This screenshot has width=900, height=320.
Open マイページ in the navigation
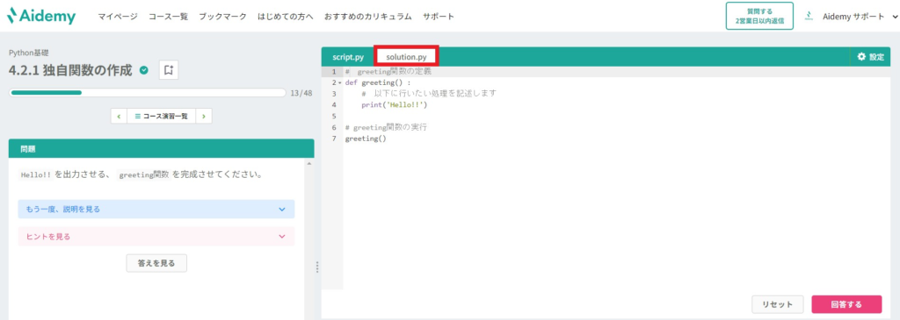pyautogui.click(x=118, y=17)
